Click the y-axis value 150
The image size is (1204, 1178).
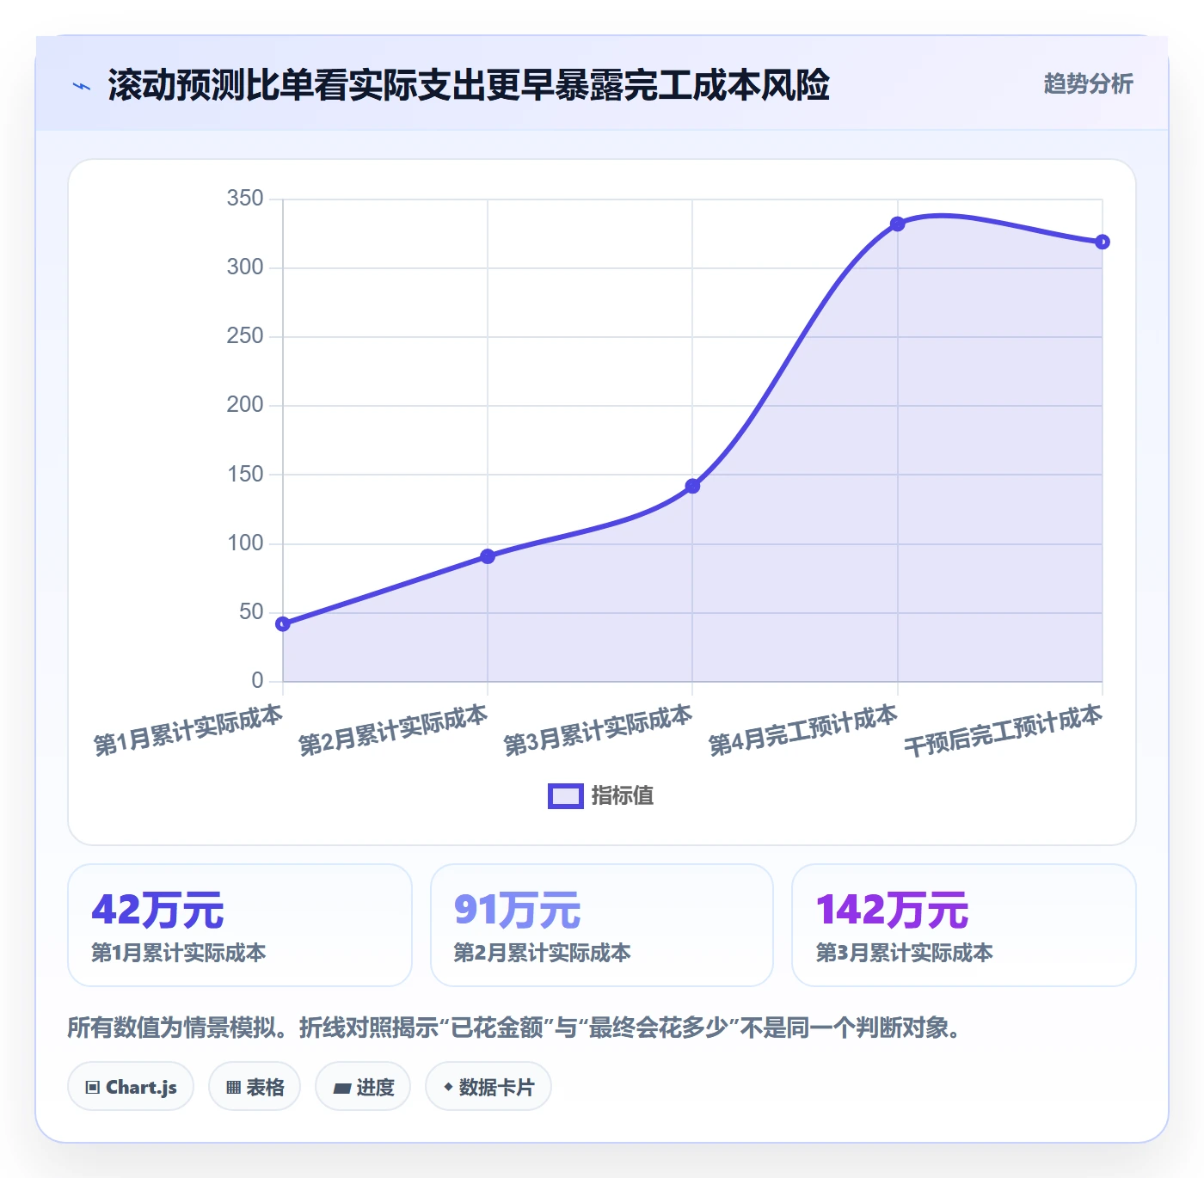pyautogui.click(x=245, y=475)
